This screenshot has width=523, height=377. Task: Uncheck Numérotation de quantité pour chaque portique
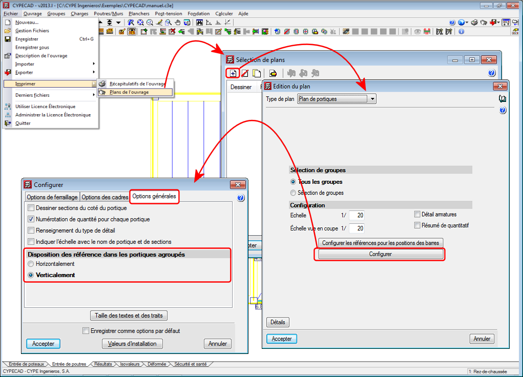(31, 219)
